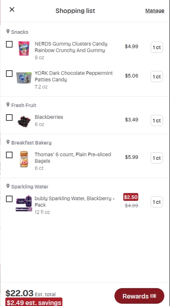This screenshot has height=306, width=170.
Task: Change quantity for bubly Sparkling Water
Action: coord(157,202)
